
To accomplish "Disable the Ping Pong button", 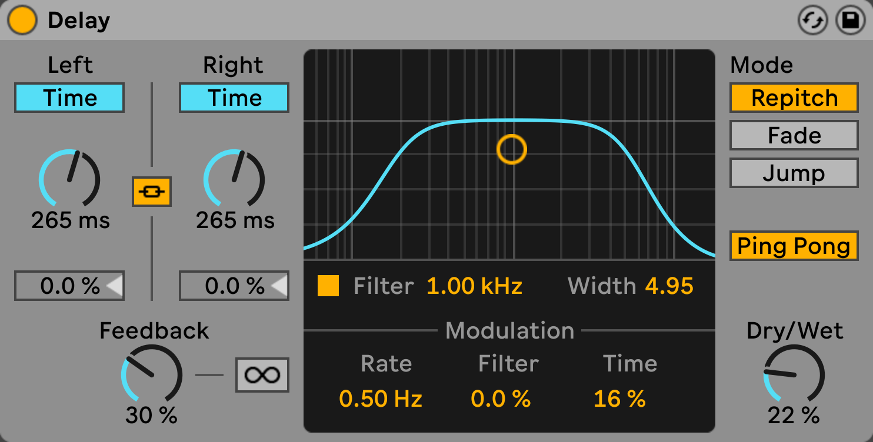I will click(x=794, y=246).
